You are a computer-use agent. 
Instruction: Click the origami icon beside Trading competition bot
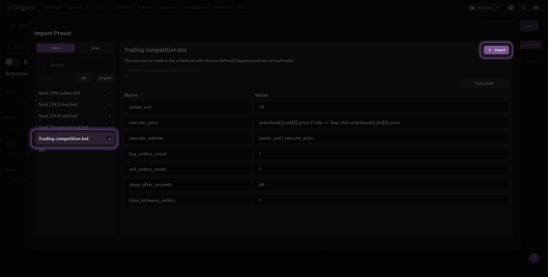coord(109,138)
